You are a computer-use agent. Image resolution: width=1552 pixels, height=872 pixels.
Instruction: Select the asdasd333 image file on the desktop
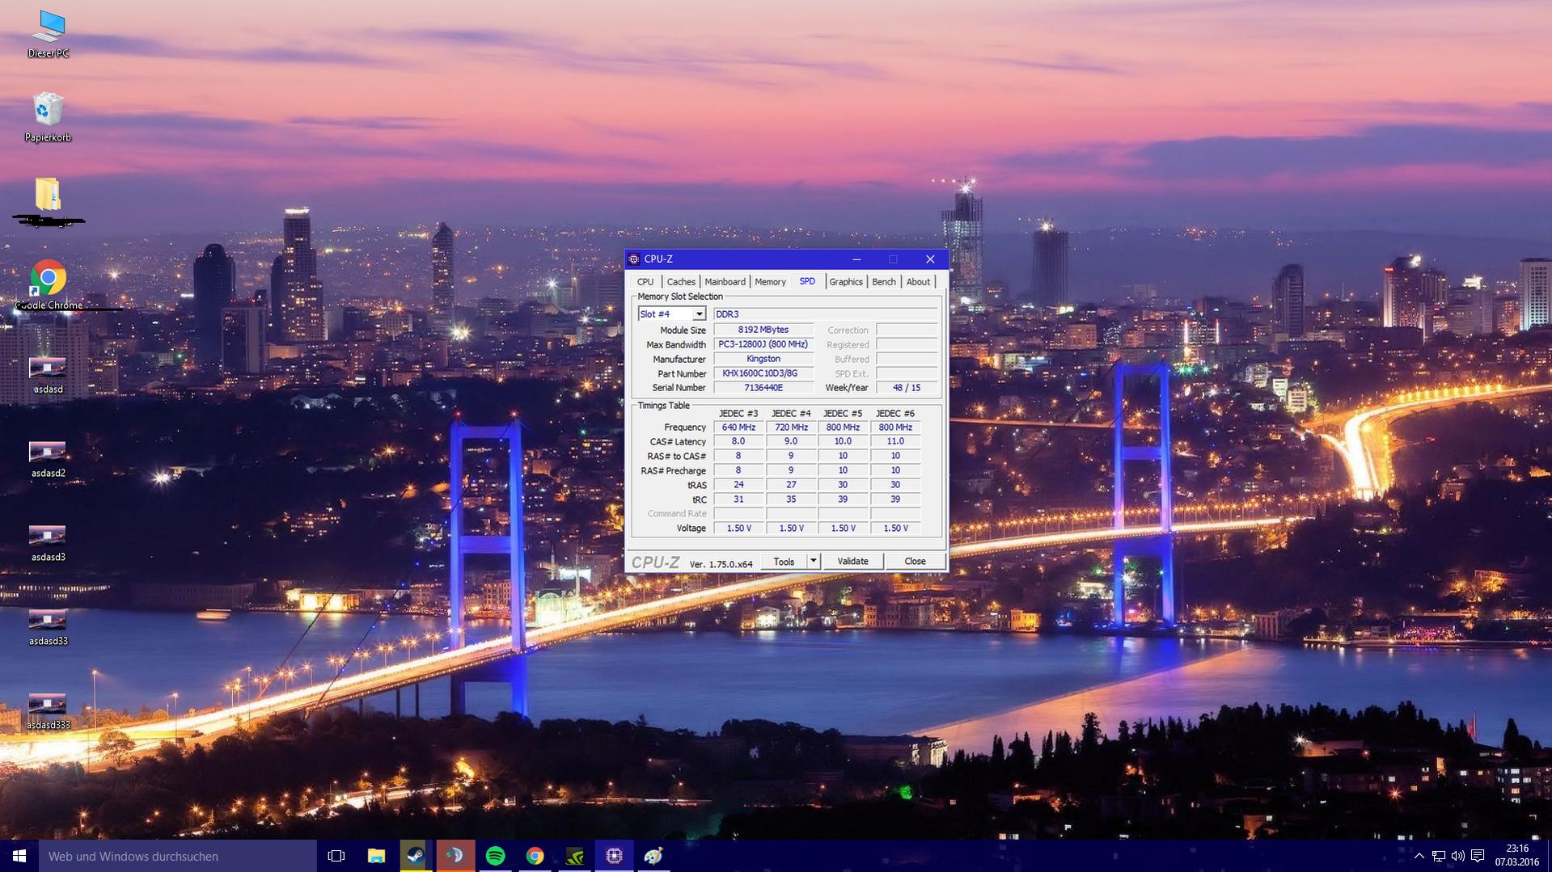pyautogui.click(x=48, y=711)
